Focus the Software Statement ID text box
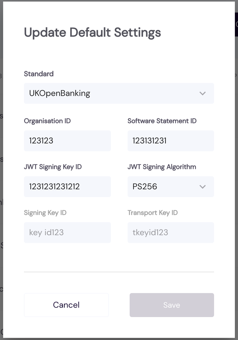This screenshot has height=340, width=238. 170,141
